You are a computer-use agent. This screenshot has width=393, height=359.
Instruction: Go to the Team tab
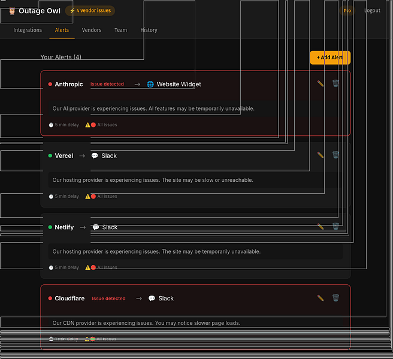coord(120,30)
